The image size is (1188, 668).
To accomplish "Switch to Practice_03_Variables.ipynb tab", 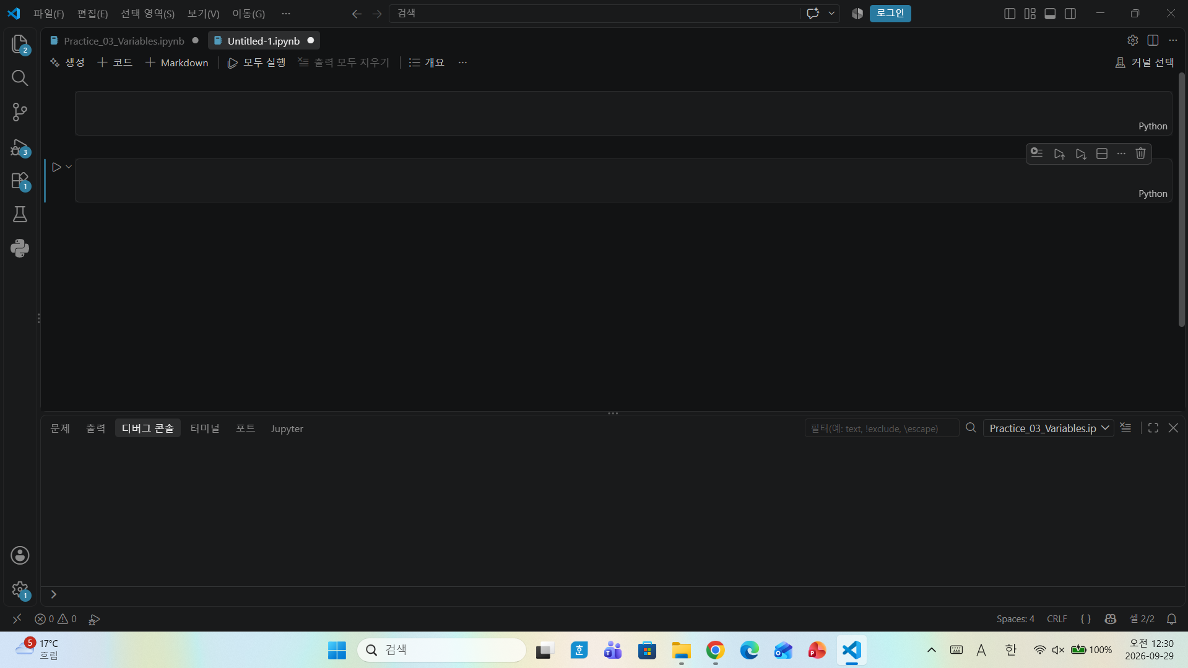I will [x=124, y=41].
